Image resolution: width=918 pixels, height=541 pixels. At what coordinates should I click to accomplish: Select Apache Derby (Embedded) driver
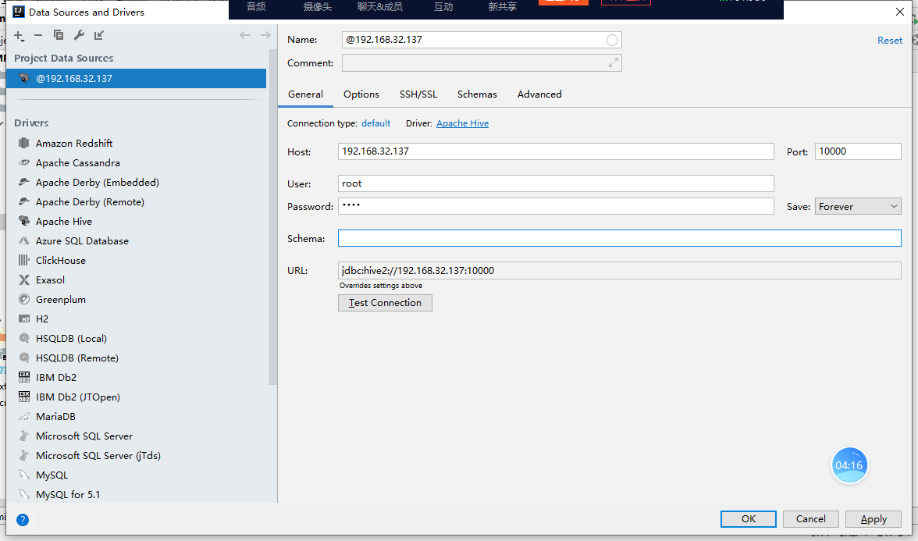click(97, 182)
